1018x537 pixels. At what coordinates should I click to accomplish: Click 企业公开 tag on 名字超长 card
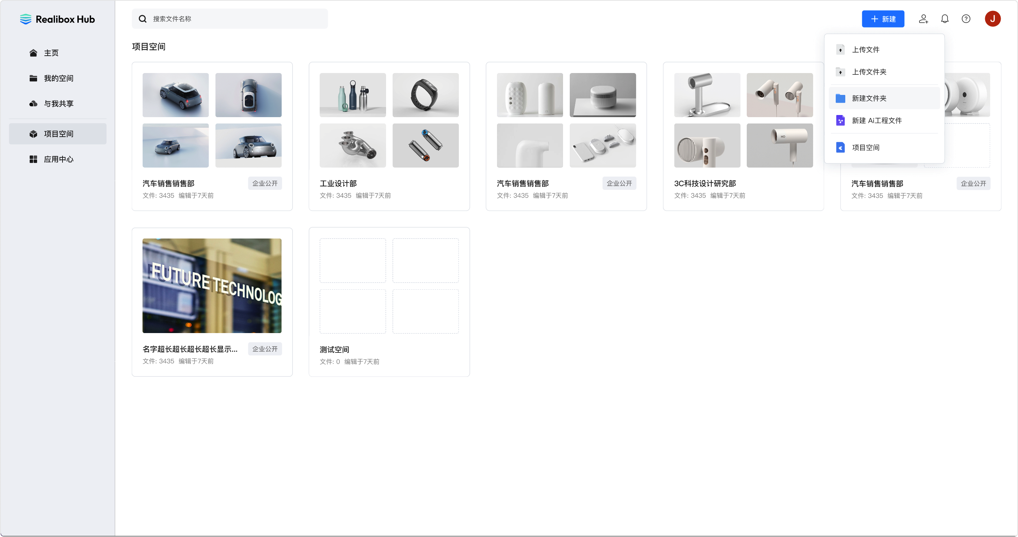point(265,349)
